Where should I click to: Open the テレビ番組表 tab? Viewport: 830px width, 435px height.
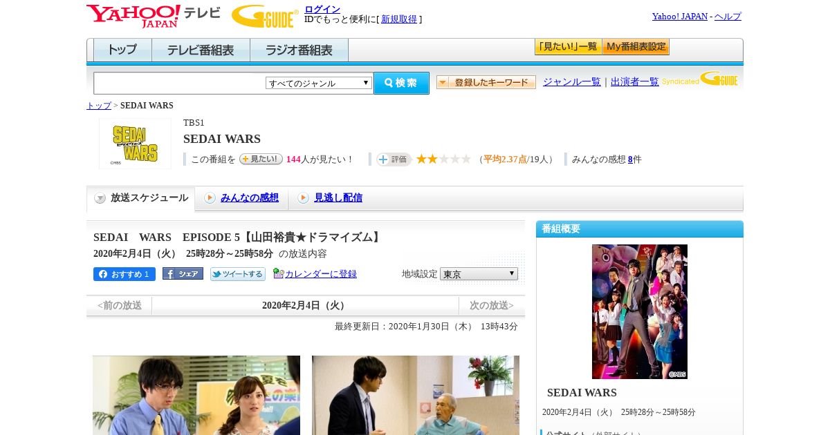tap(201, 50)
